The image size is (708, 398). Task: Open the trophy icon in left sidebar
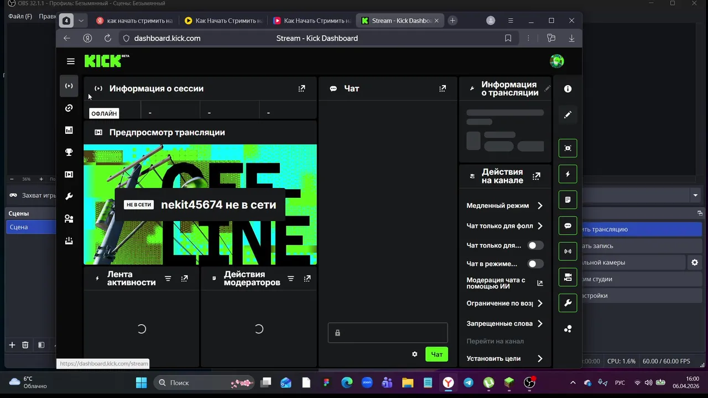tap(69, 152)
